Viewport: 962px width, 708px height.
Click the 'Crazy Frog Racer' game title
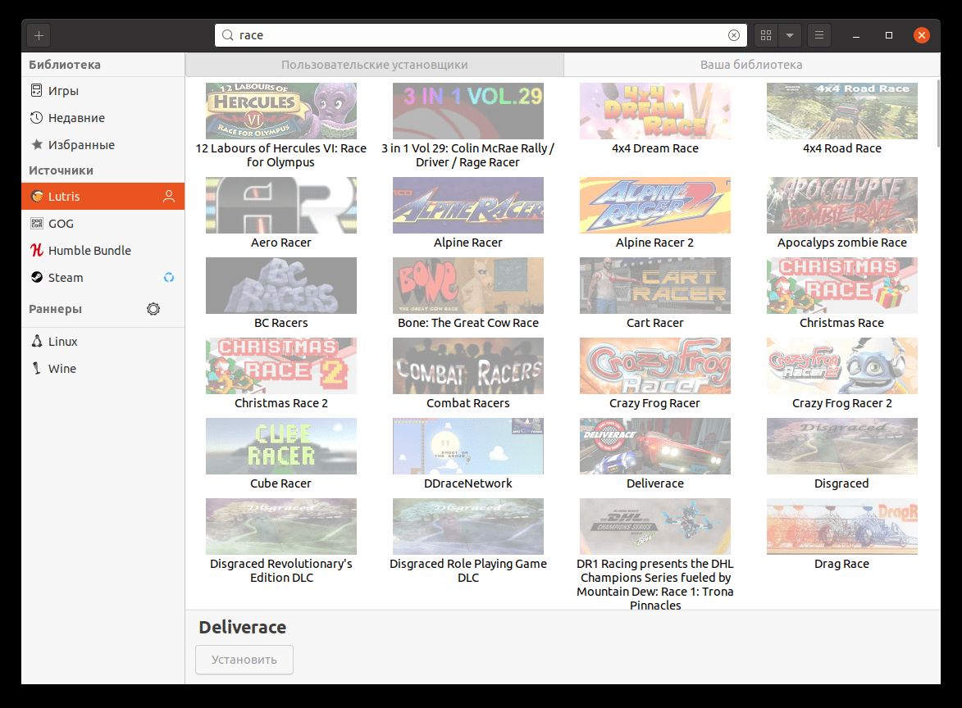tap(654, 403)
